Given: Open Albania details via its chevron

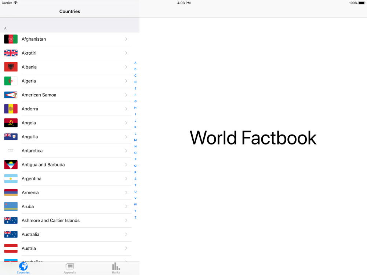Looking at the screenshot, I should pos(126,67).
